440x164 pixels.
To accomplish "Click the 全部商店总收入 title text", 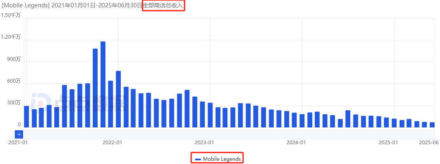I will coord(163,6).
